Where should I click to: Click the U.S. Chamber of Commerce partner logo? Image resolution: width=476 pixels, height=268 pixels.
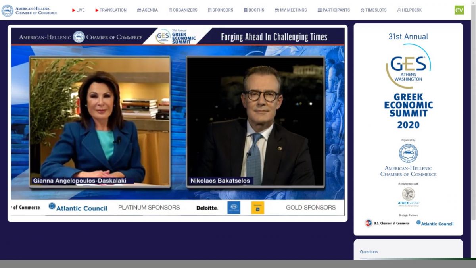(387, 223)
